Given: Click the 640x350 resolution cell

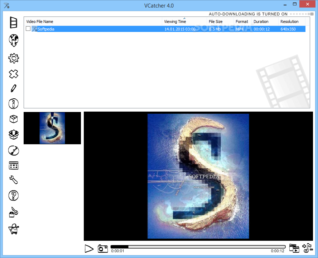Looking at the screenshot, I should point(288,29).
